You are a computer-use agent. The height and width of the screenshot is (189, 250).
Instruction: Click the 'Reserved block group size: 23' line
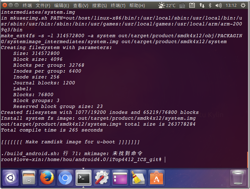tap(58, 106)
